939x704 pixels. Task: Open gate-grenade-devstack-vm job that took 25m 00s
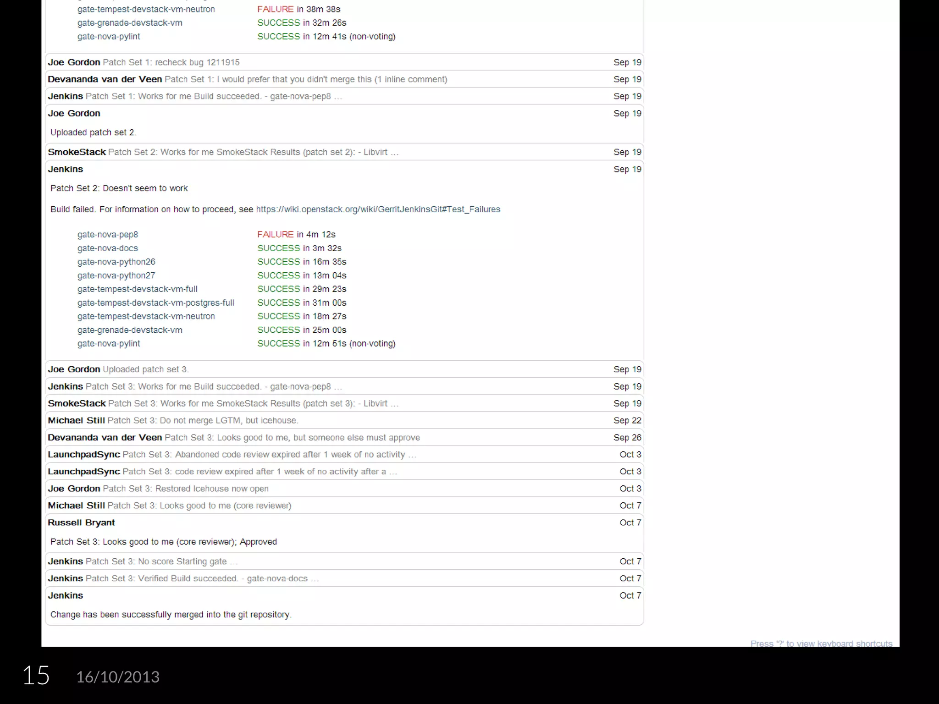(130, 330)
